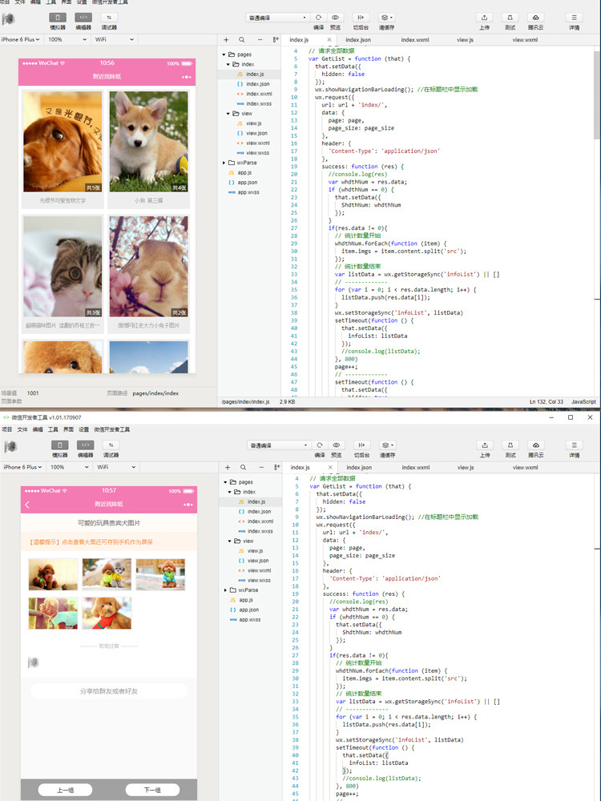Viewport: 601px width, 801px height.
Task: Click the 上一组 button
Action: pyautogui.click(x=65, y=790)
